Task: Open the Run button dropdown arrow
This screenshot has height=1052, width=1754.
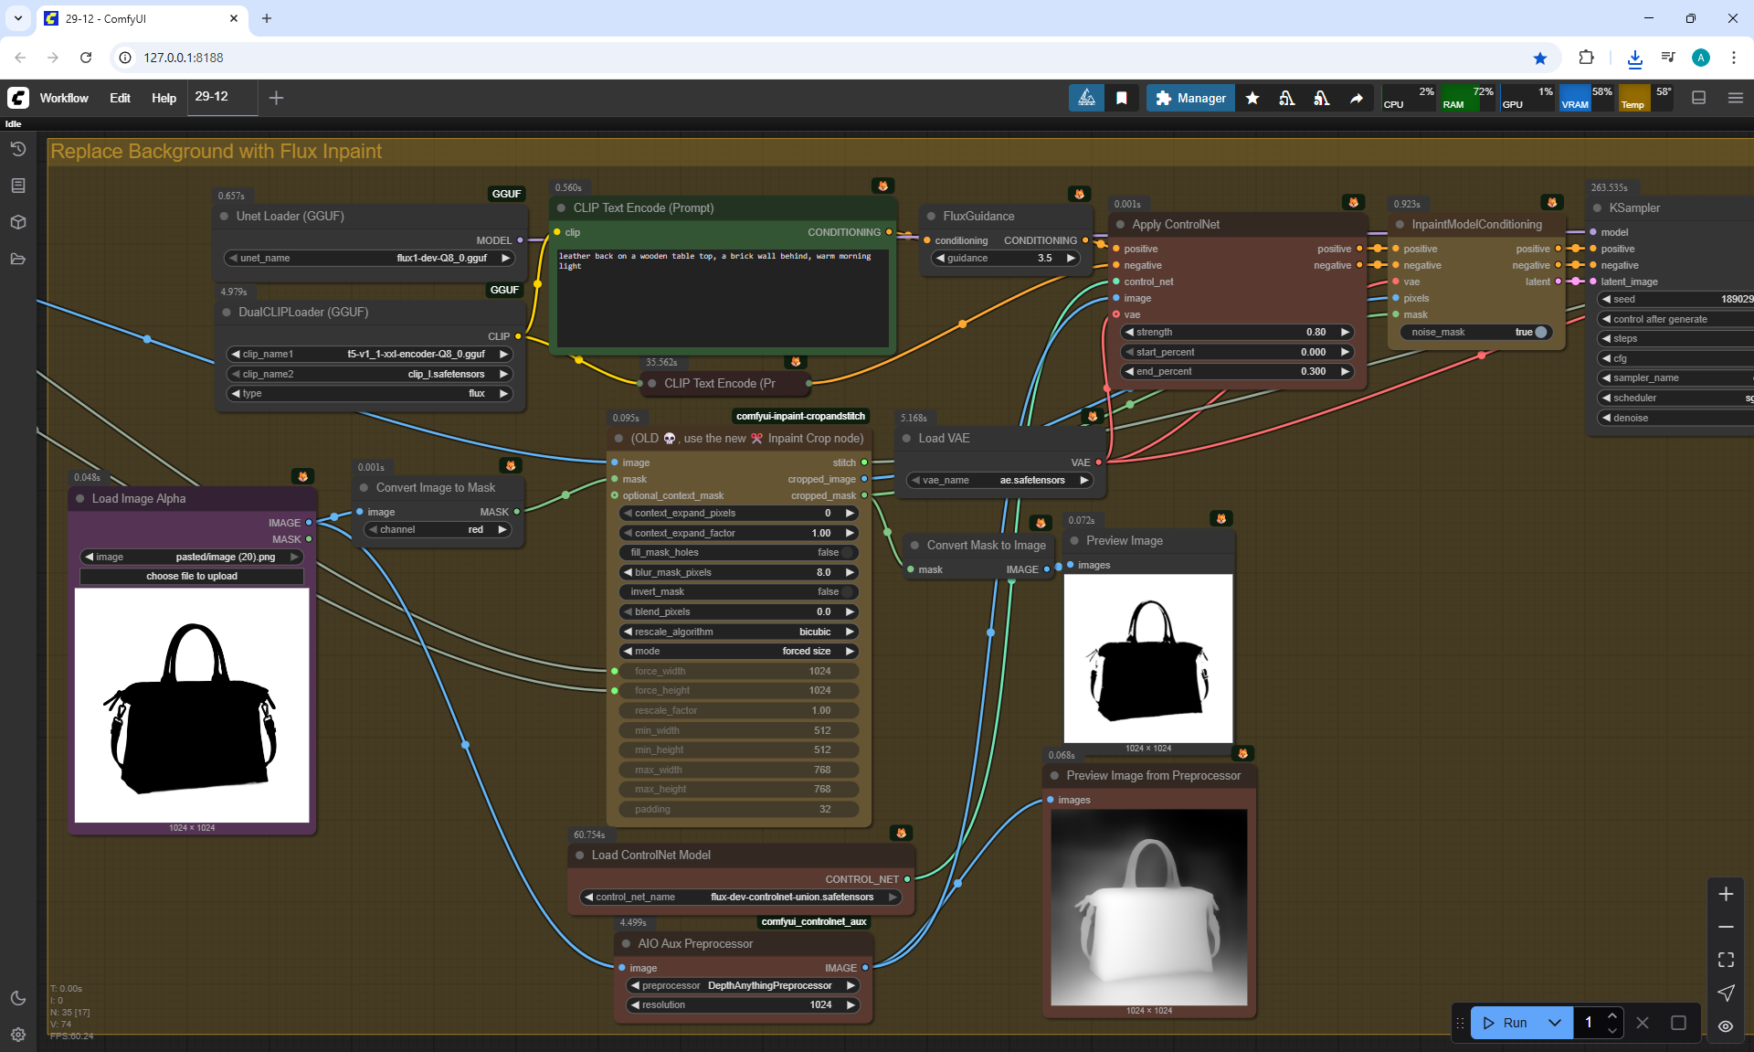Action: click(1555, 1023)
